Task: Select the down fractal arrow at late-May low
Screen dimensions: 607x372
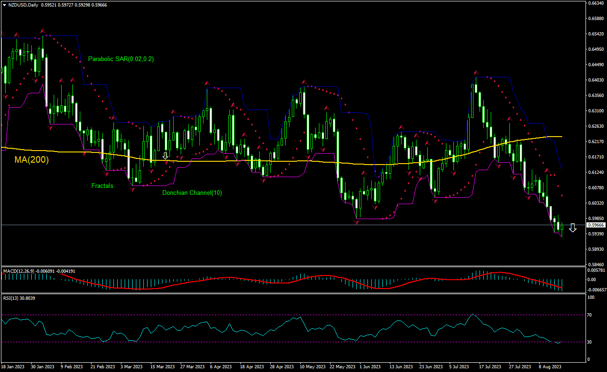Action: [357, 222]
